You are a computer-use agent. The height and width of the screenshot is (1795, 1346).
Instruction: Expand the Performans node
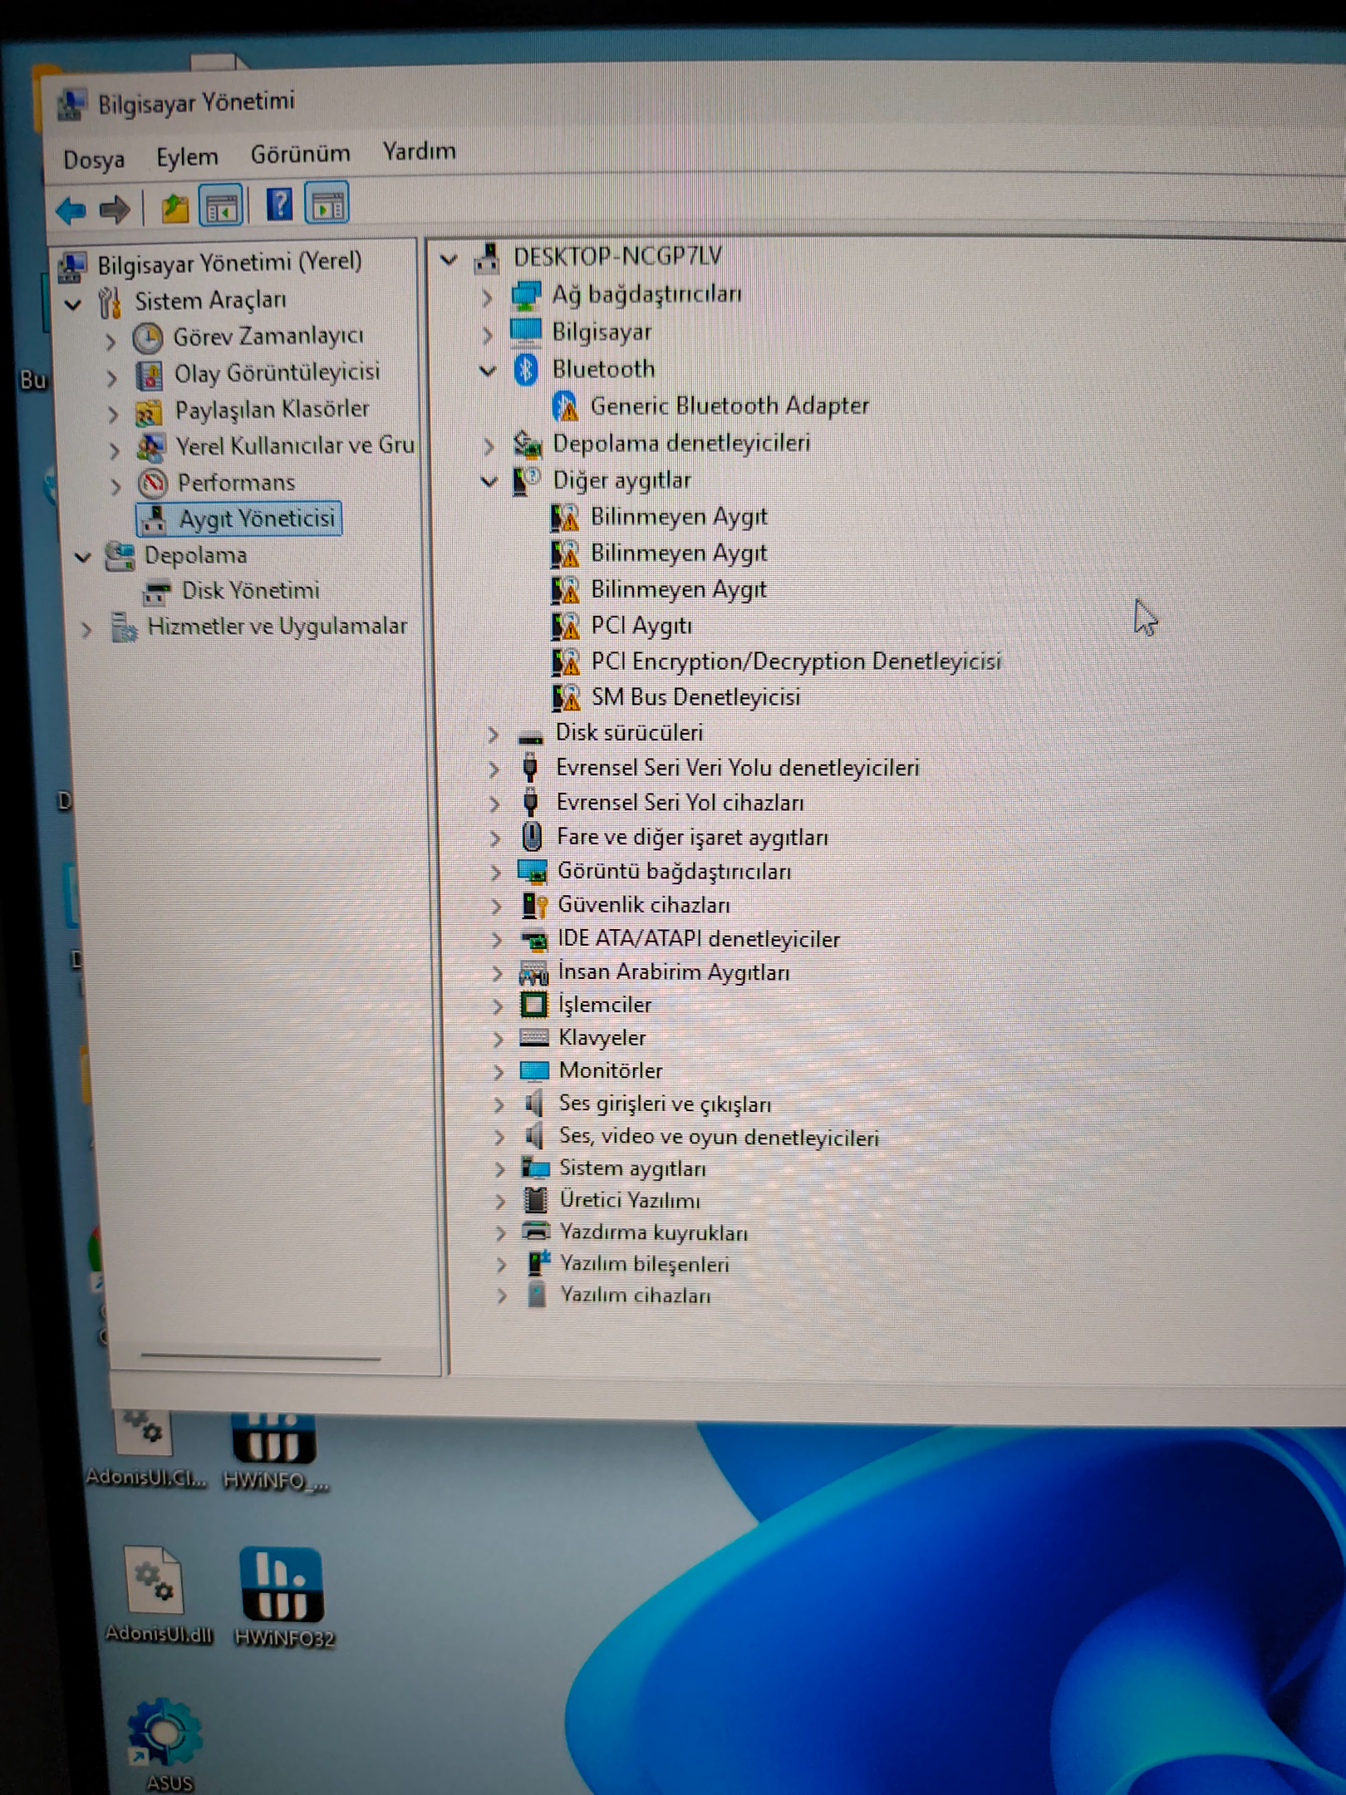115,485
